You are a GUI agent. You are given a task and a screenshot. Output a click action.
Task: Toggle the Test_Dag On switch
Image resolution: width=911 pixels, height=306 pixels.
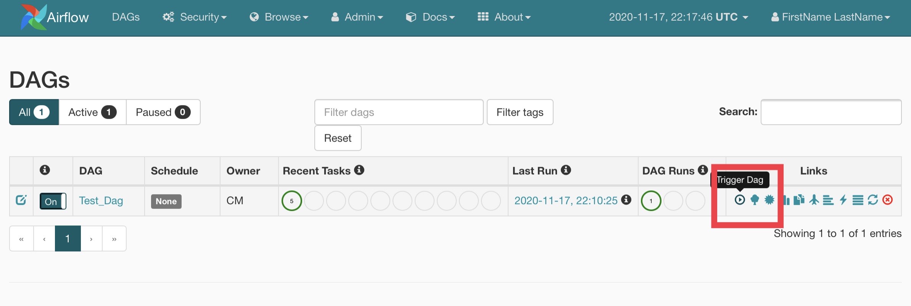[x=53, y=201]
